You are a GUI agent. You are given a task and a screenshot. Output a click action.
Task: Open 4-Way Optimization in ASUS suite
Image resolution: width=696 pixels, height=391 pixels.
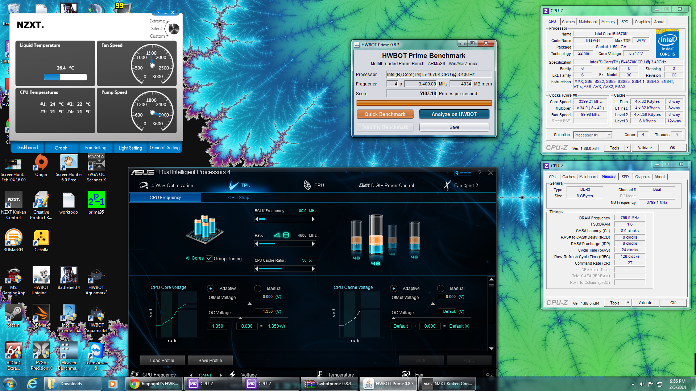click(x=166, y=185)
